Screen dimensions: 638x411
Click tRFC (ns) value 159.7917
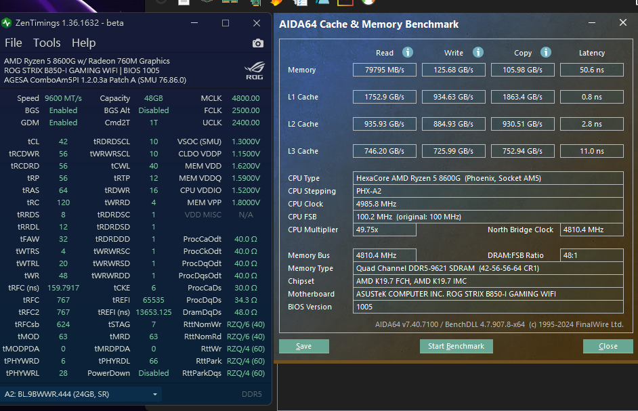click(63, 288)
